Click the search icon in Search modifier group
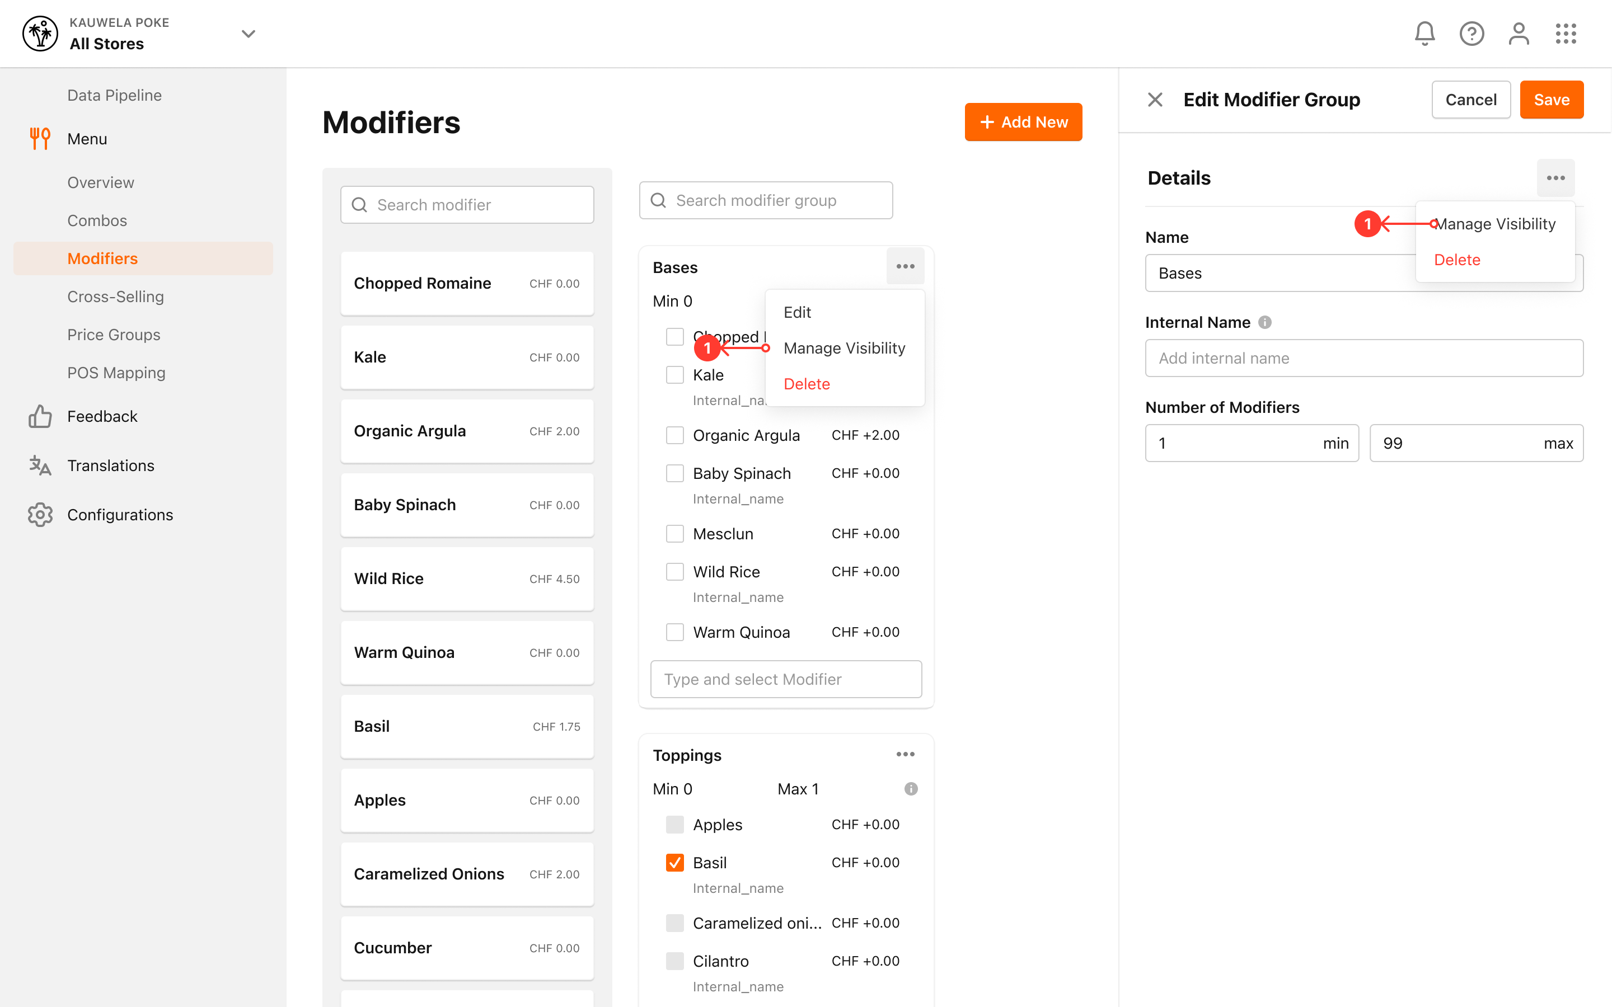The width and height of the screenshot is (1612, 1007). [658, 200]
